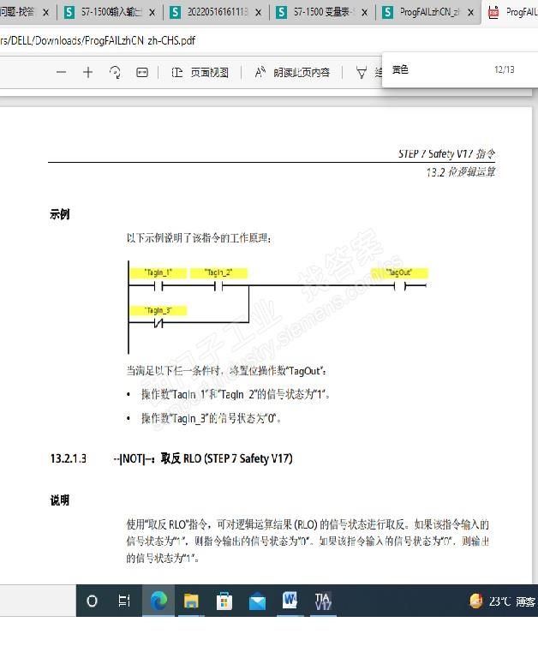Open Word from taskbar
Viewport: 538px width, 658px height.
pos(290,601)
